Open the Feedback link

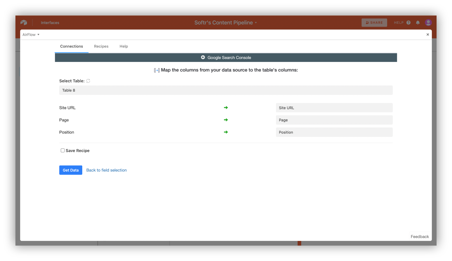tap(420, 237)
